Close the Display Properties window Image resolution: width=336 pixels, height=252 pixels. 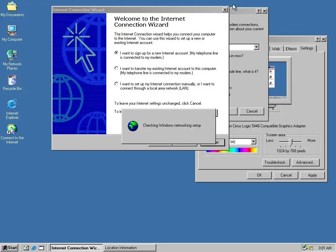(x=324, y=39)
